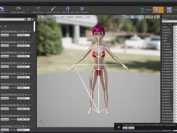This screenshot has width=177, height=133.
Task: Open the Reimport Base Mesh options arrow
Action: (28, 10)
